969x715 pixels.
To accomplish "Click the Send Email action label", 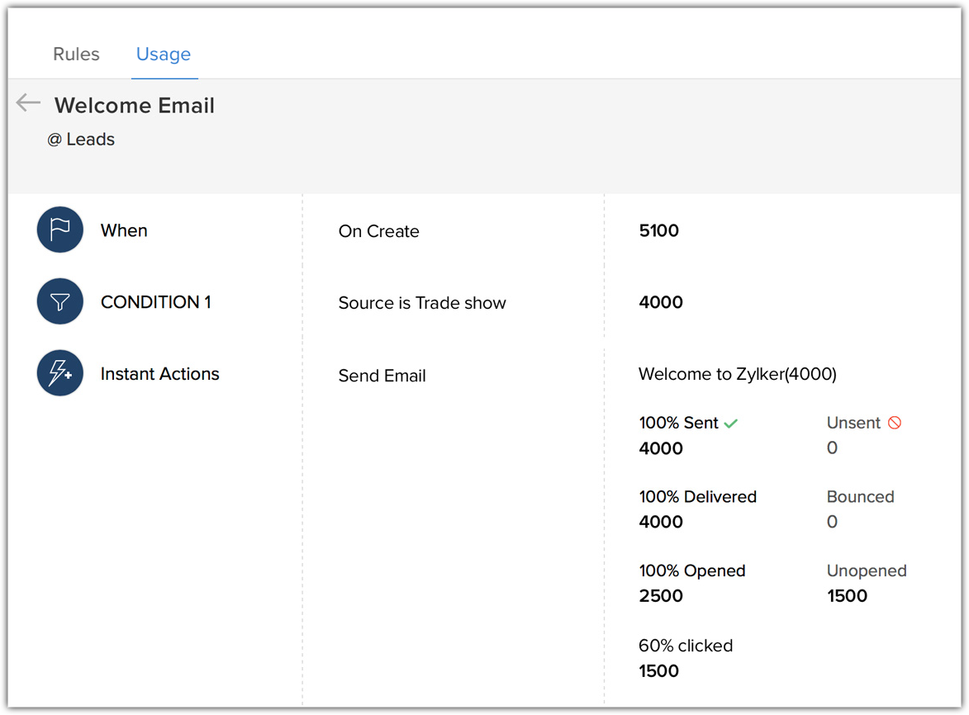I will tap(382, 376).
